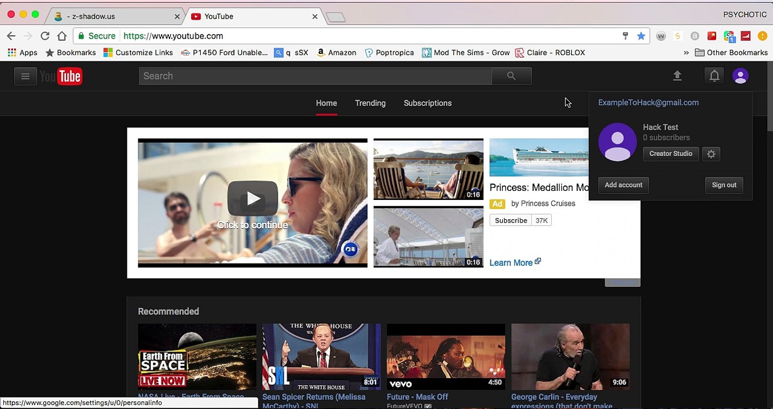Click the Secure padlock site info
Screen dimensions: 773x409
[x=97, y=36]
